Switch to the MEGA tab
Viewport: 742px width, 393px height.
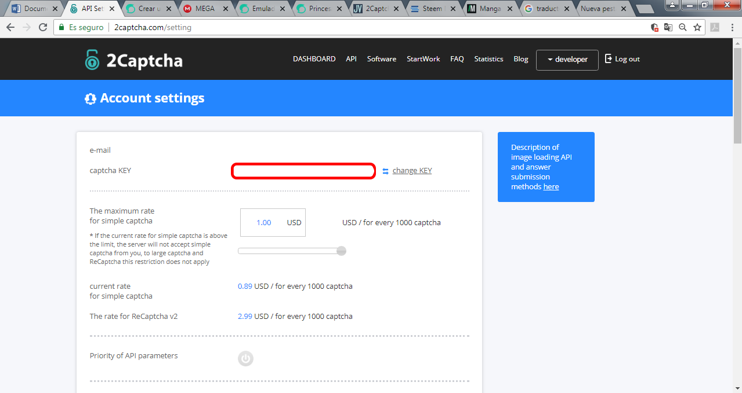[x=205, y=9]
